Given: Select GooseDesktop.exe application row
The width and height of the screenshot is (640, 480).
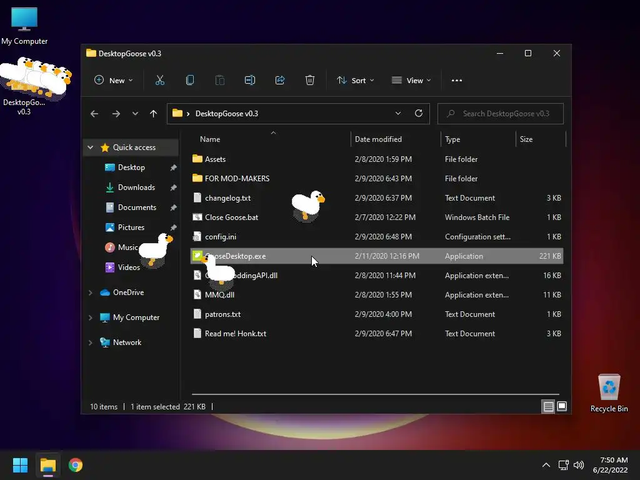Looking at the screenshot, I should tap(377, 256).
